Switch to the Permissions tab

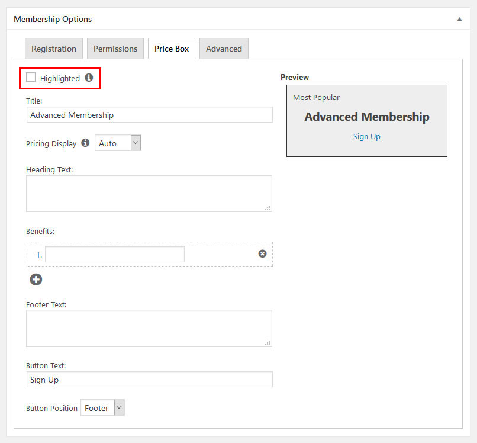[x=115, y=49]
